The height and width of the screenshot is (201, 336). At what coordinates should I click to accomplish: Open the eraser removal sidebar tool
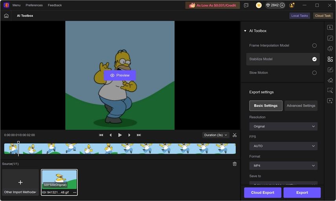[x=330, y=80]
